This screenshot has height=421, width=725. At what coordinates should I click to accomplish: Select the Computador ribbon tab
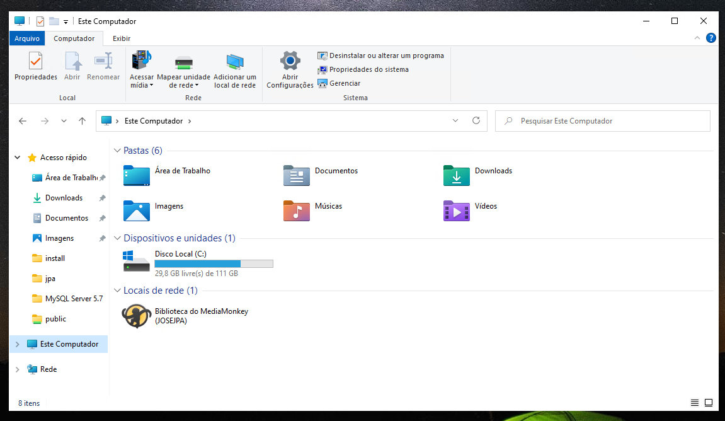click(x=74, y=38)
